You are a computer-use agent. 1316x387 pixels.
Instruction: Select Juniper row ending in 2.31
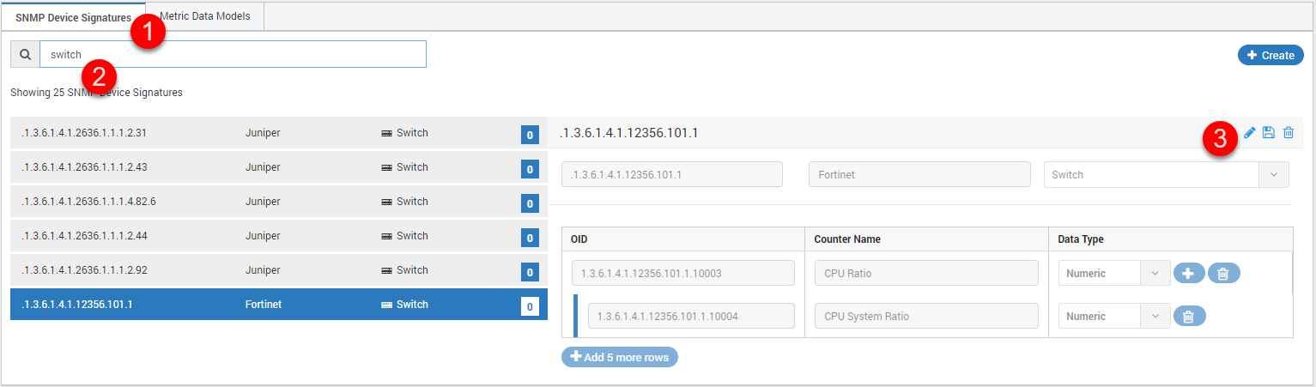pyautogui.click(x=279, y=133)
